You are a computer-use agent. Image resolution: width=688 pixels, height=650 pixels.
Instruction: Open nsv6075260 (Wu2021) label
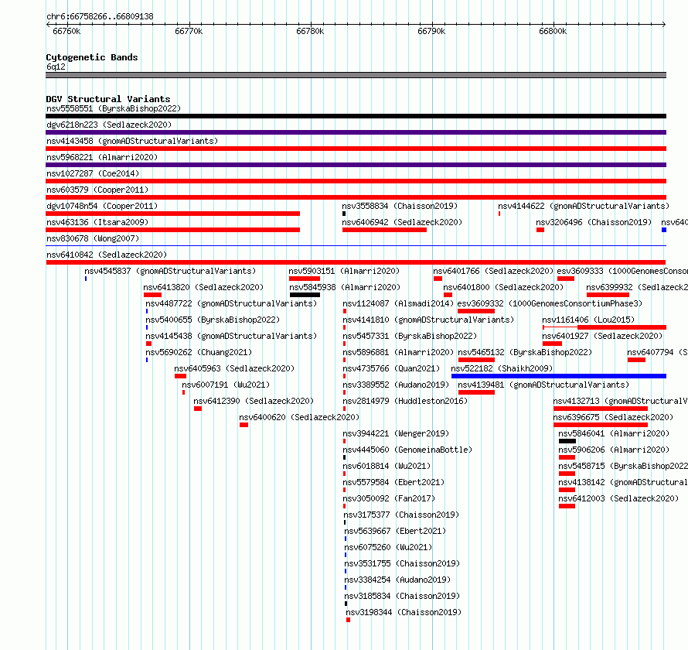pyautogui.click(x=388, y=547)
